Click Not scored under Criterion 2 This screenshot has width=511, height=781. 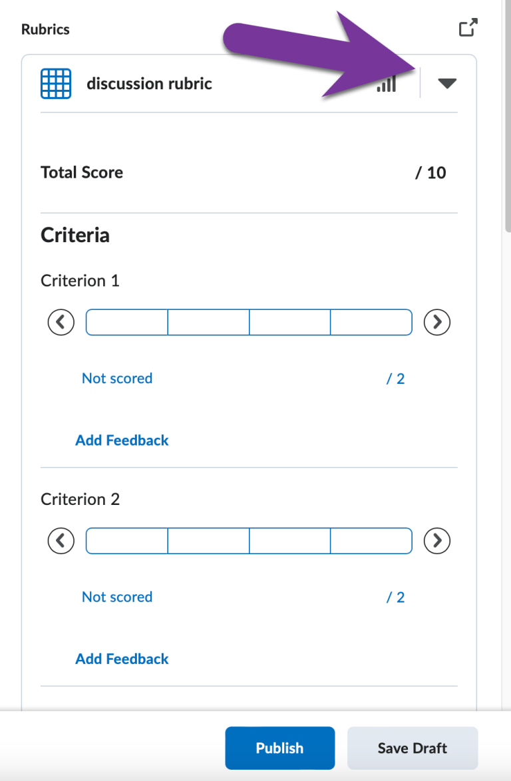[x=117, y=597]
